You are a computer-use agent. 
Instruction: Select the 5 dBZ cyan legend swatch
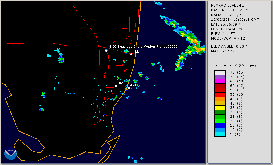click(x=220, y=134)
